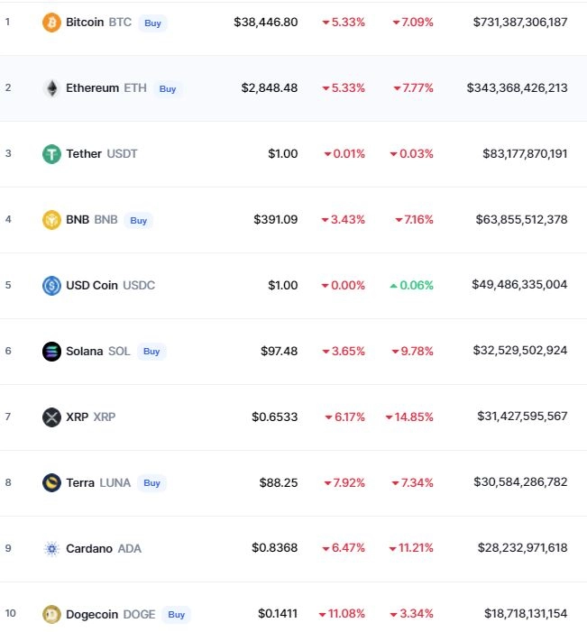The image size is (587, 632).
Task: Click the Ethereum diamond logo icon
Action: tap(52, 88)
